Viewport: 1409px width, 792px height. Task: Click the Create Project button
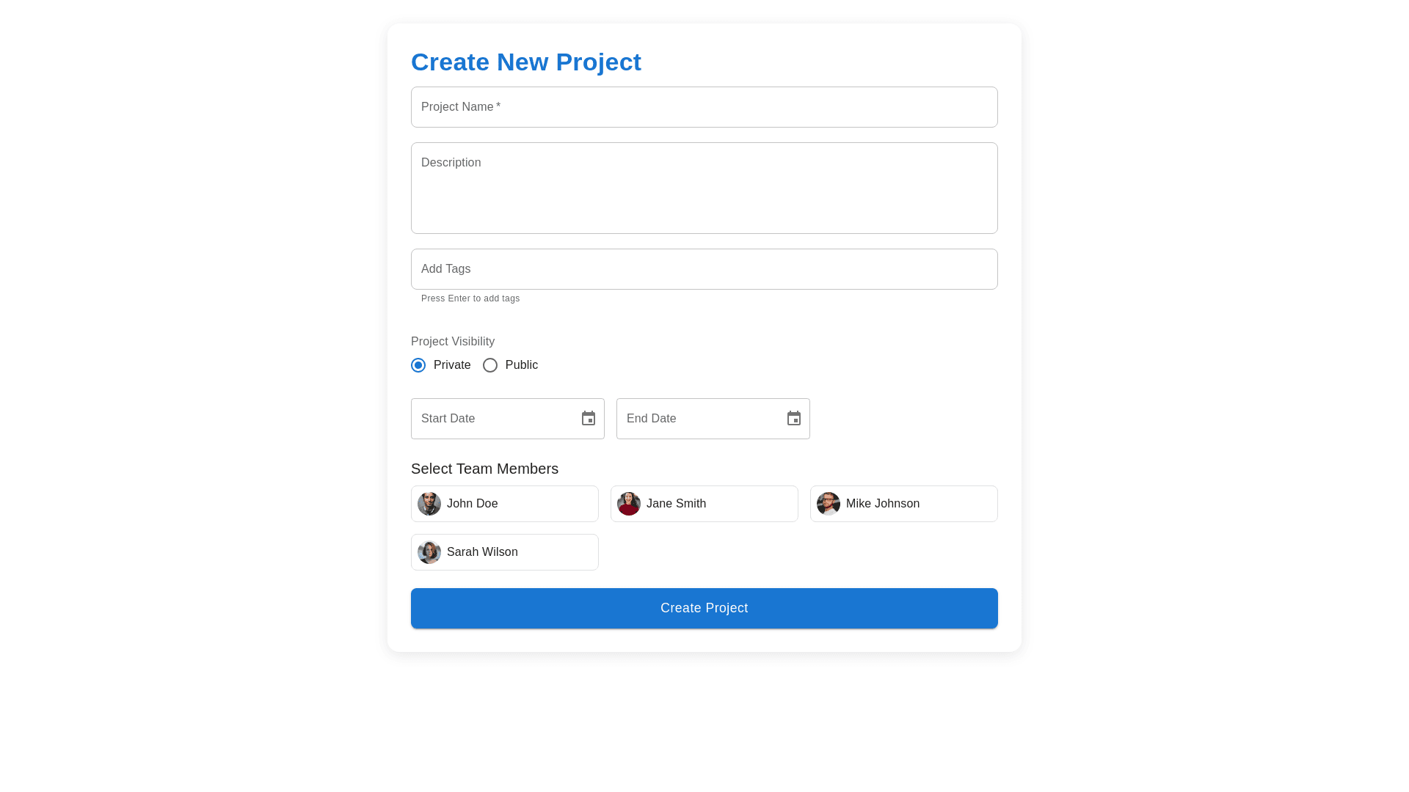[x=704, y=608]
